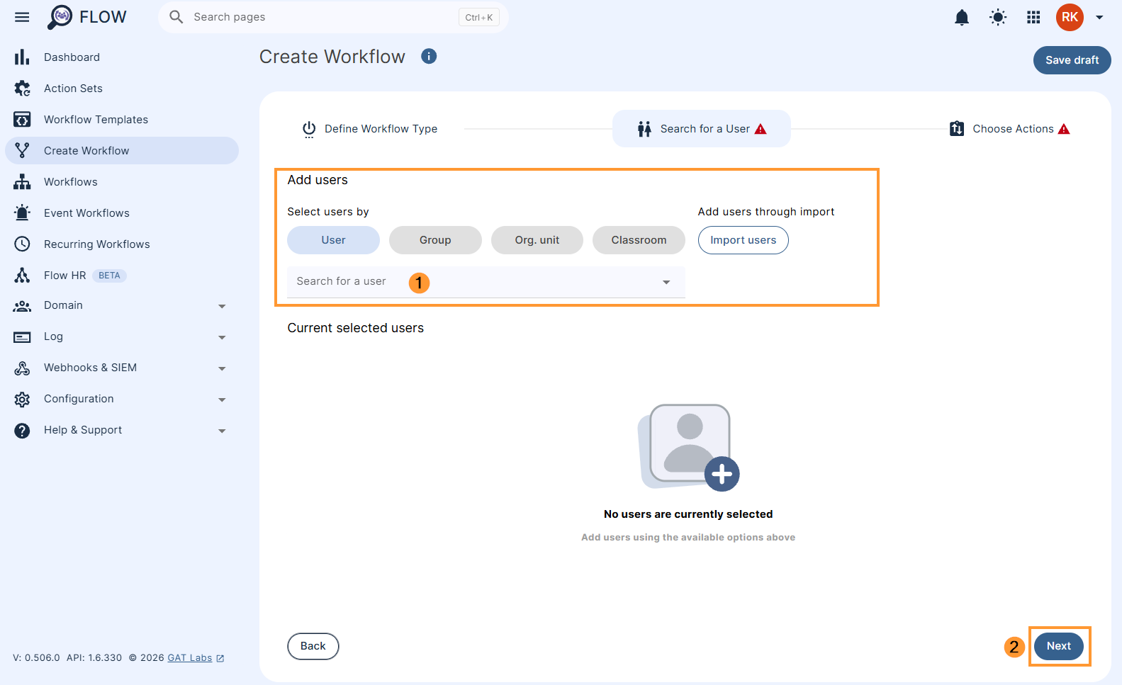Expand the Domain submenu arrow
1122x685 pixels.
coord(222,307)
